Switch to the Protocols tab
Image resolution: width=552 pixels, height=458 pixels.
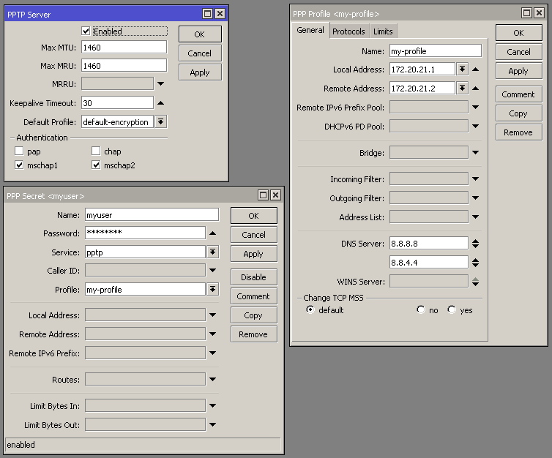point(348,31)
